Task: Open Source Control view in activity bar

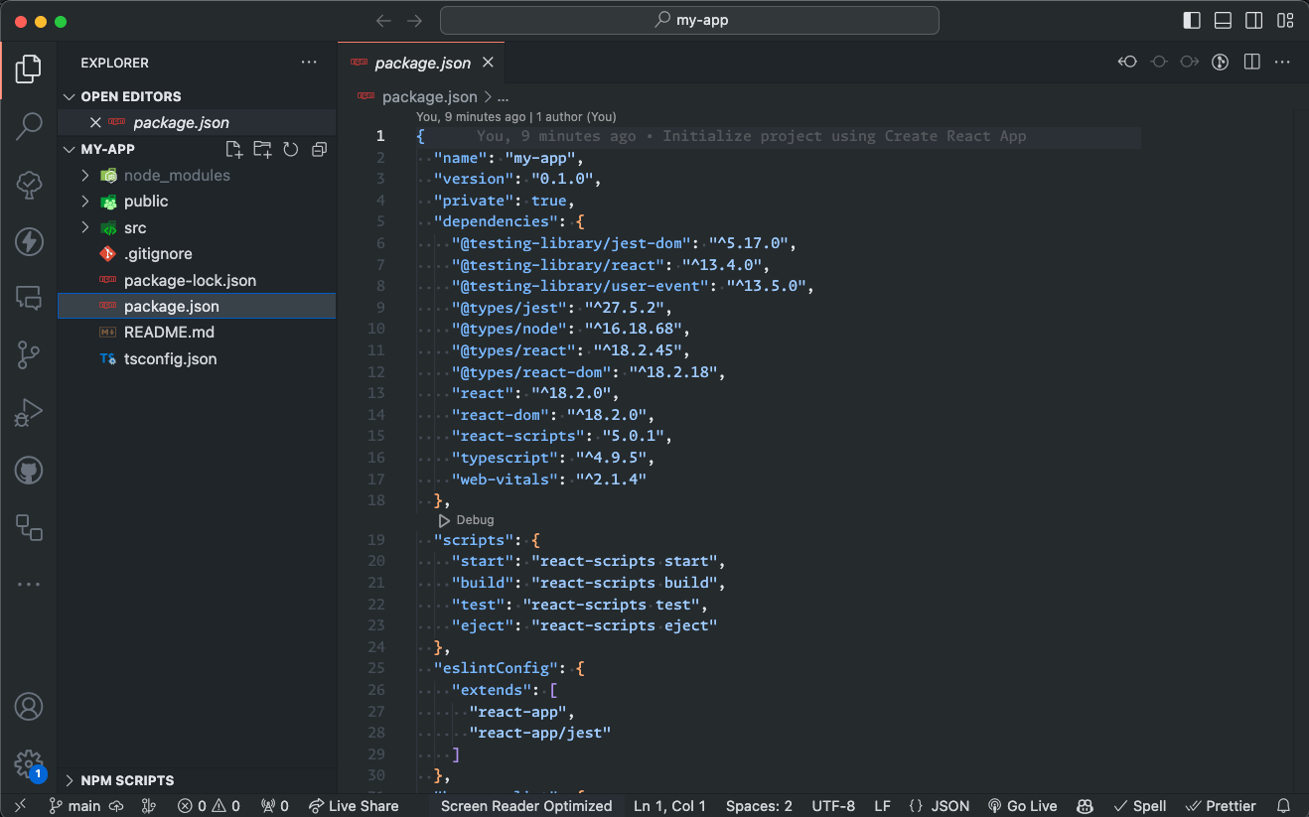Action: (29, 354)
